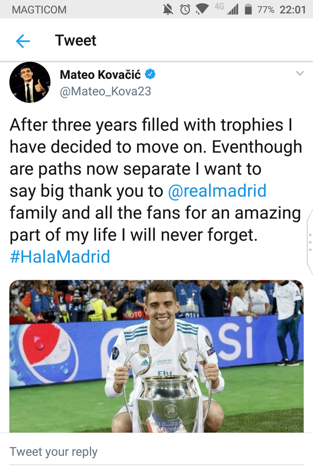Tap the @Mateo_Kova23 handle
Screen dimensions: 313x469
pyautogui.click(x=105, y=91)
